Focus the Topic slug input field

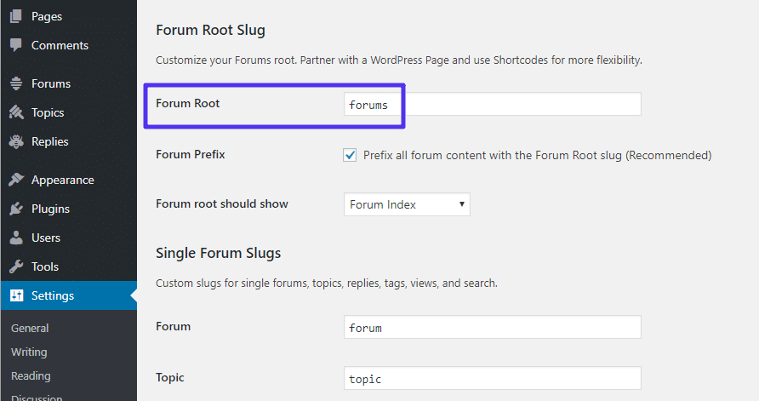pos(492,378)
